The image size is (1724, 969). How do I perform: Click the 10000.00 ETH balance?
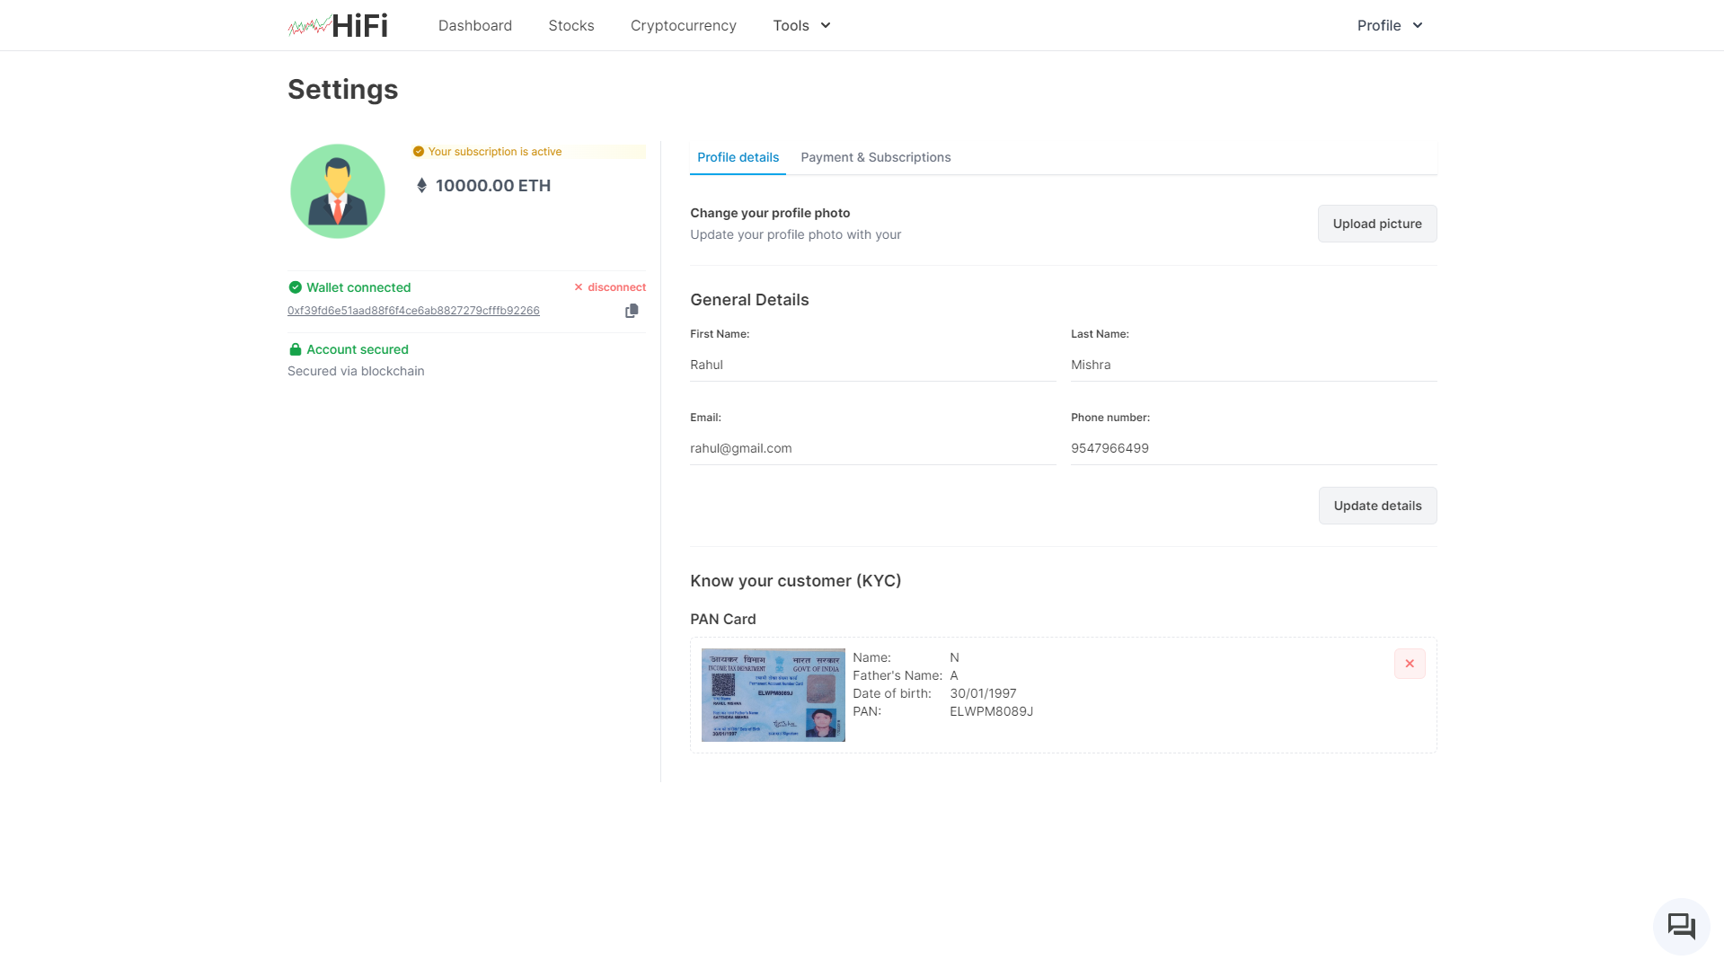492,186
